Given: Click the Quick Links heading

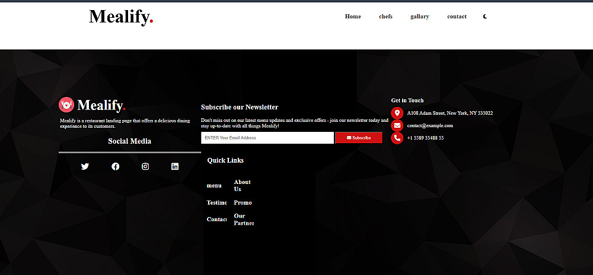Looking at the screenshot, I should pyautogui.click(x=225, y=160).
